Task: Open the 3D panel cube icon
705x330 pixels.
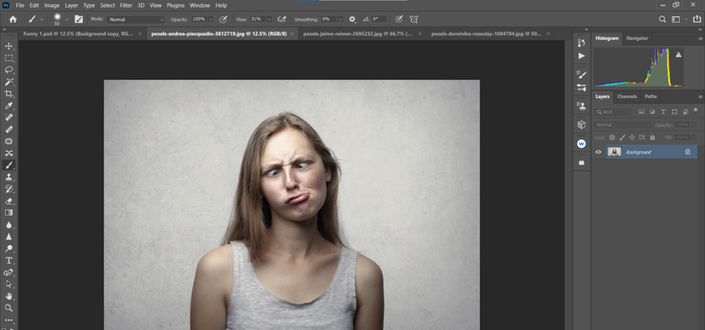Action: click(581, 124)
